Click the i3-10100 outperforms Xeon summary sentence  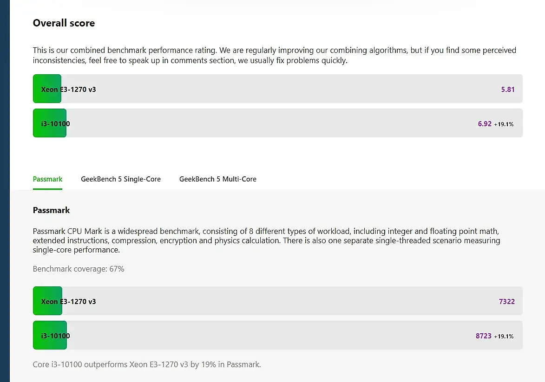tap(147, 364)
